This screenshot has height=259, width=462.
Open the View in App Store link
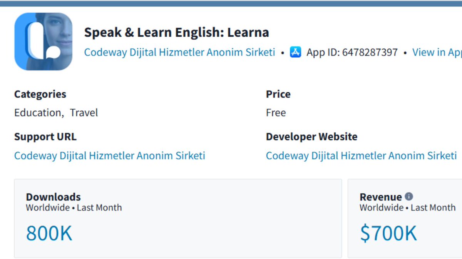[437, 52]
